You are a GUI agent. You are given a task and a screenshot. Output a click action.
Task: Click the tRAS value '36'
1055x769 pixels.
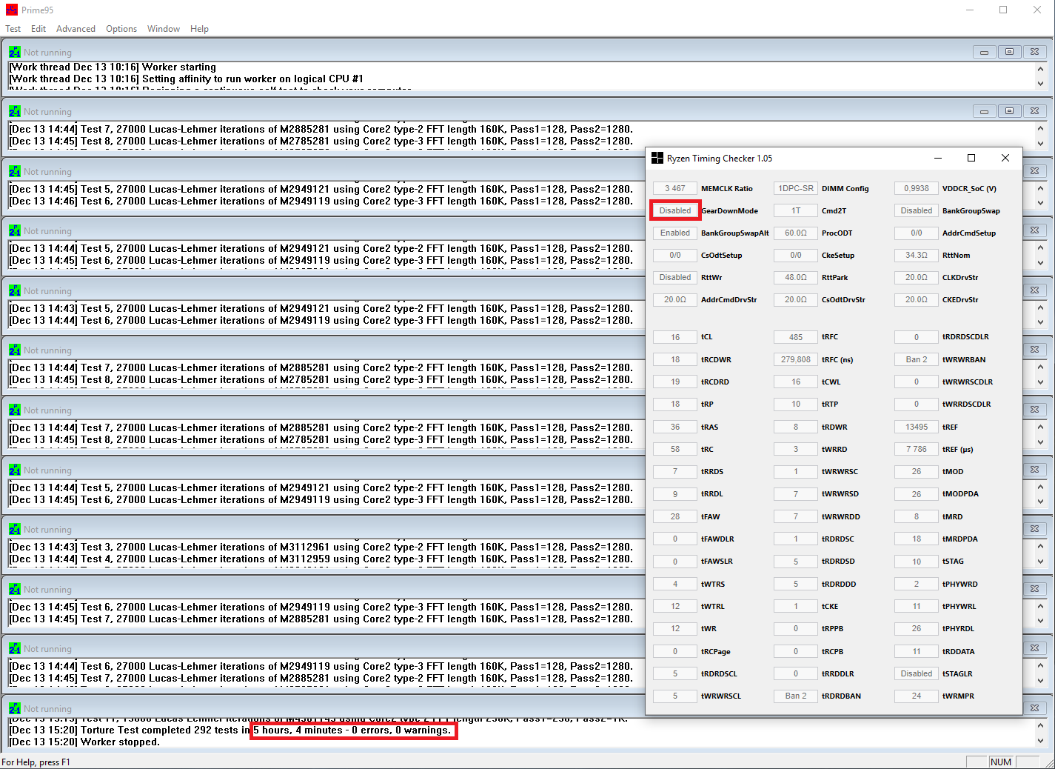coord(675,427)
